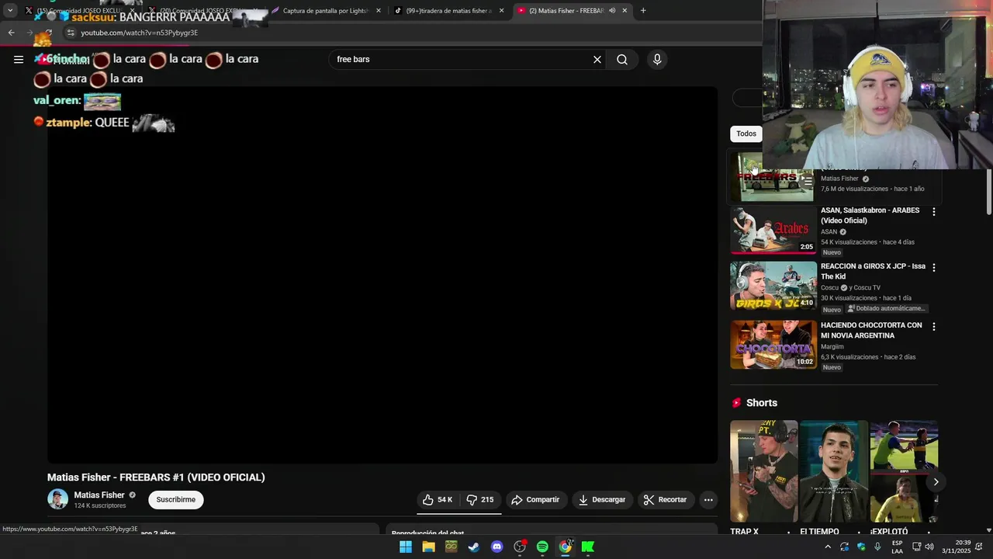Viewport: 993px width, 559px height.
Task: Launch Steam from the taskbar
Action: point(474,547)
